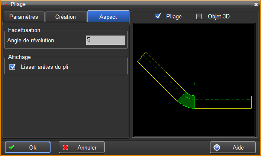Click the Pliage dialog title bar icon
Screen dimensions: 261x156
coord(5,4)
